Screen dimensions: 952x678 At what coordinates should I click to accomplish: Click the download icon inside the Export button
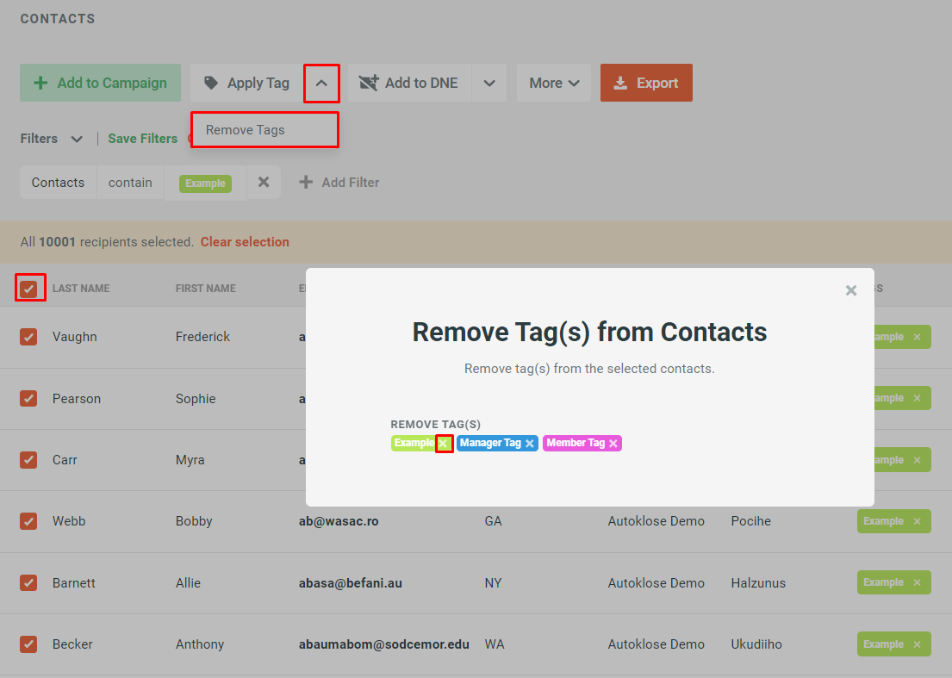pyautogui.click(x=621, y=83)
